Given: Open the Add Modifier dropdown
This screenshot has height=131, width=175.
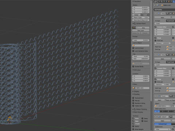Looking at the screenshot, I should coord(164,9).
